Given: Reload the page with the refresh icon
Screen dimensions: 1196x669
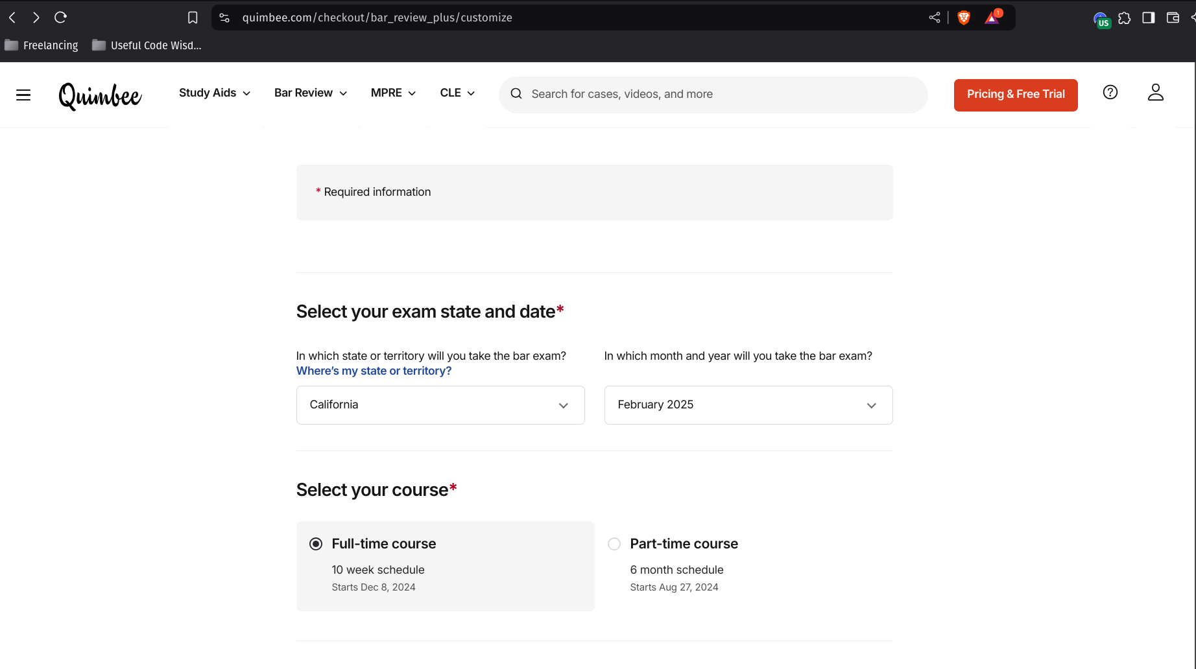Looking at the screenshot, I should coord(60,18).
